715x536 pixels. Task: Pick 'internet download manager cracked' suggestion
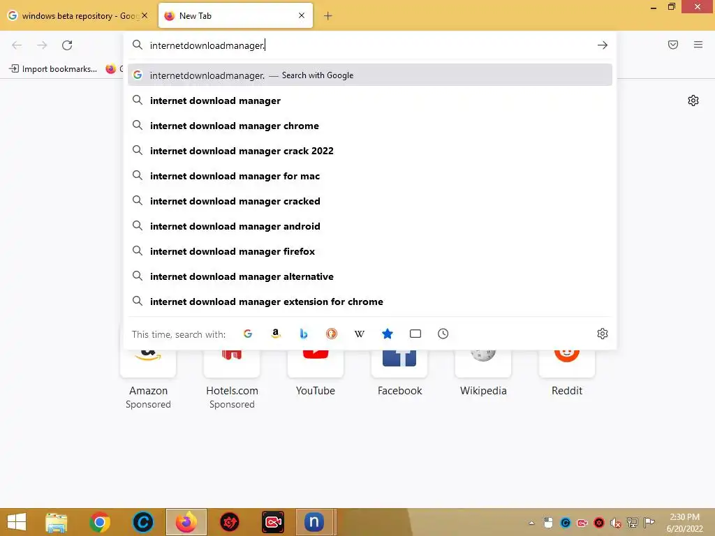click(370, 200)
